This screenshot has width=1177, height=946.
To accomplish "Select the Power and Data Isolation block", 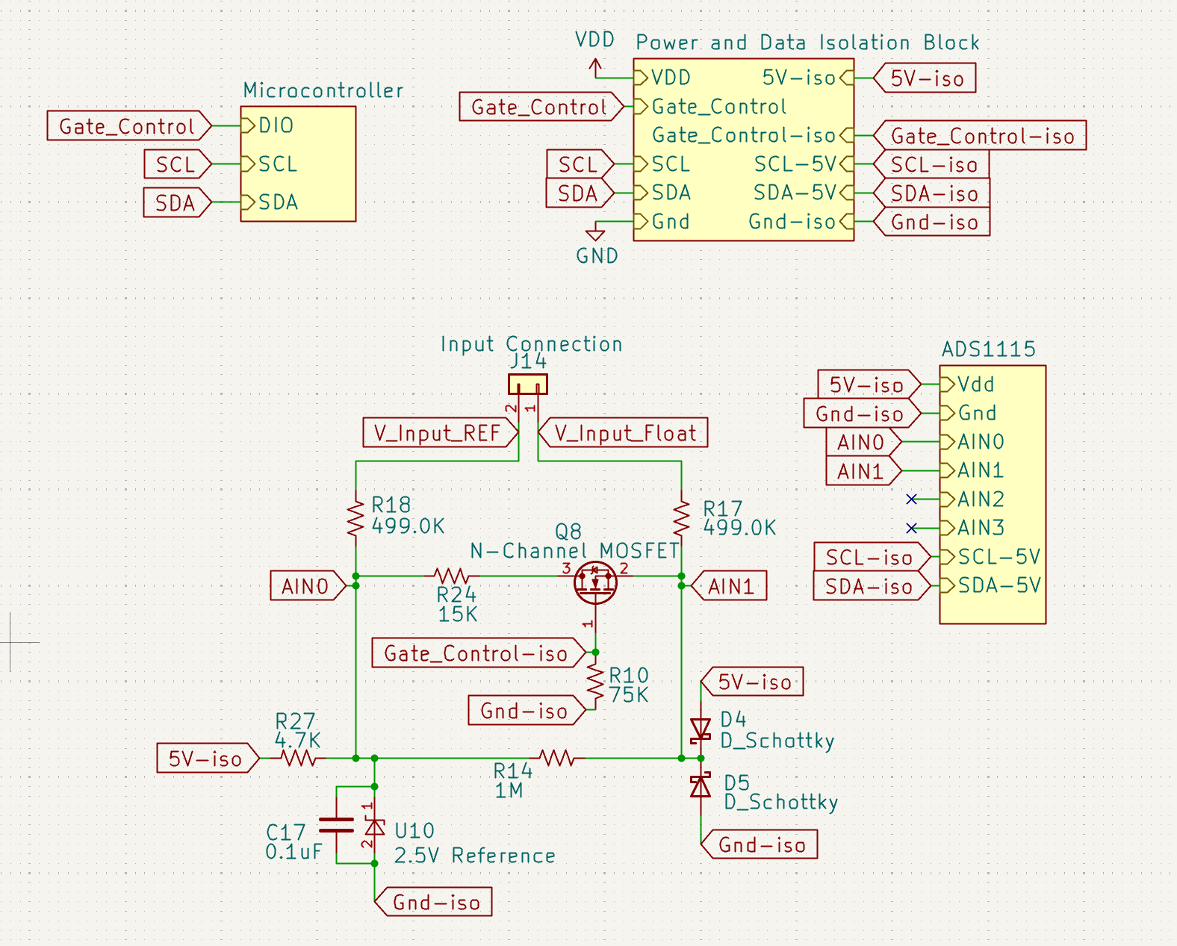I will 744,149.
